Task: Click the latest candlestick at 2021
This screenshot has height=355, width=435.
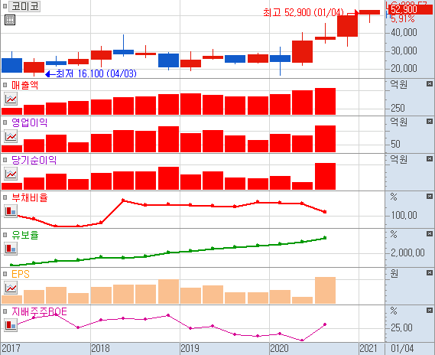Action: [x=369, y=12]
